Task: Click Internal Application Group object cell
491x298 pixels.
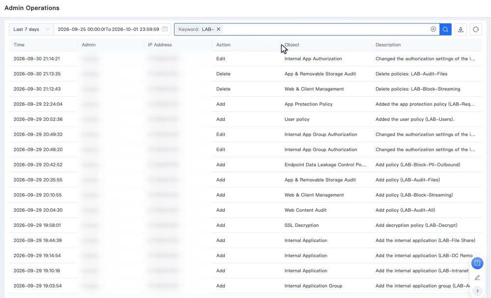Action: pyautogui.click(x=313, y=286)
